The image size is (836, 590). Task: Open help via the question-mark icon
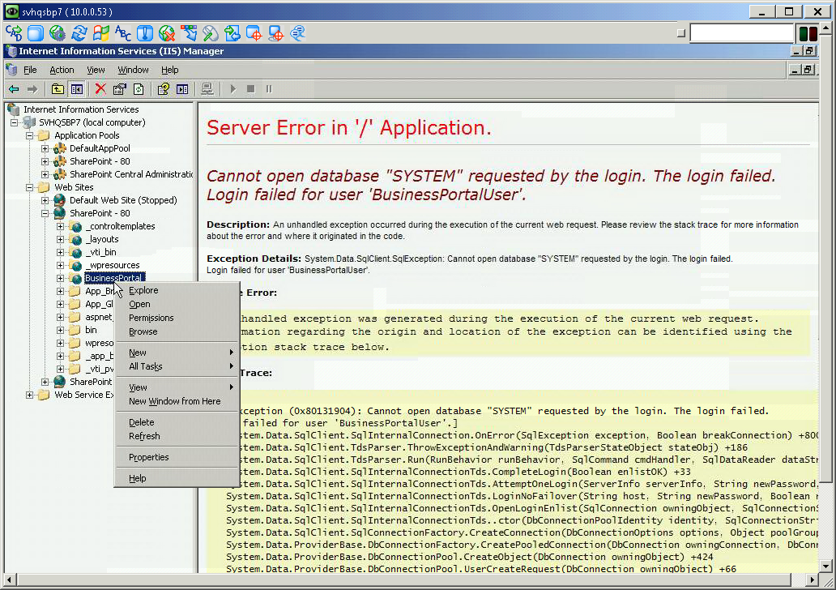[164, 89]
